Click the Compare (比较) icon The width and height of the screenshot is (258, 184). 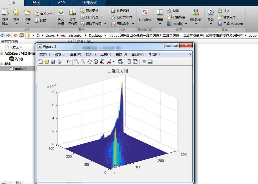[x=37, y=20]
